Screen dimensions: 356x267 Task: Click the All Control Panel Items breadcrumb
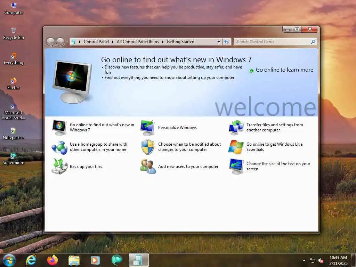click(x=138, y=42)
